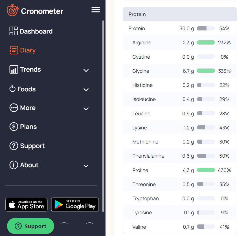Go to the Dashboard menu item

click(36, 31)
